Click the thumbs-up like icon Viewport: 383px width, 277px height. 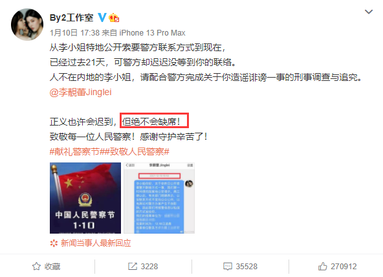322,266
